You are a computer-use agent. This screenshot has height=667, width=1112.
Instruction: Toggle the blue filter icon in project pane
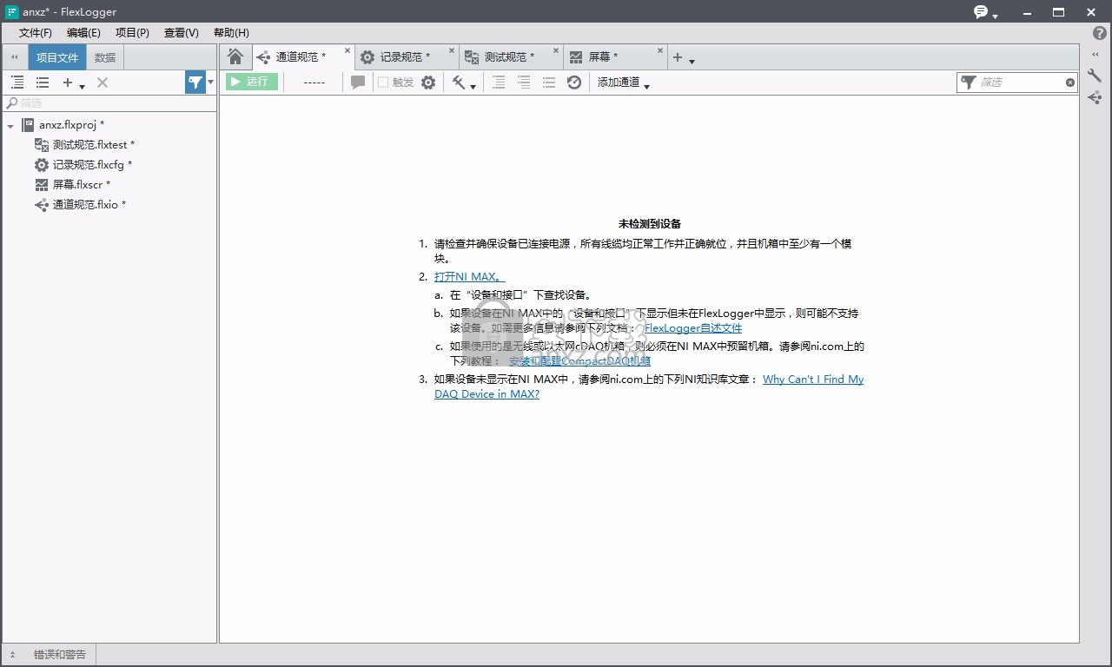tap(195, 83)
